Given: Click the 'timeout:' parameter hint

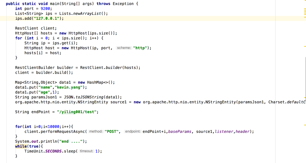Looking at the screenshot, I should point(86,151).
